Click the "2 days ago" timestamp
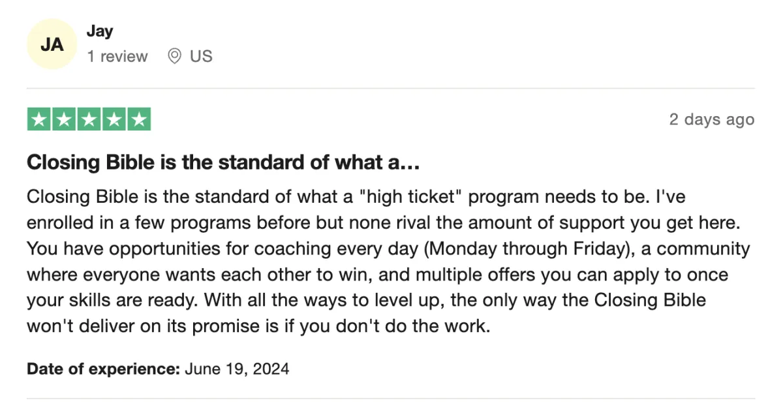 [712, 119]
